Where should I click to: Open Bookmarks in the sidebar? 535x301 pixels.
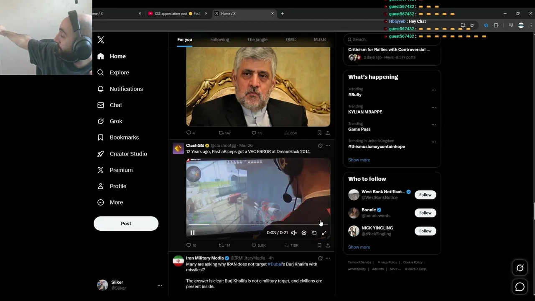pyautogui.click(x=118, y=138)
